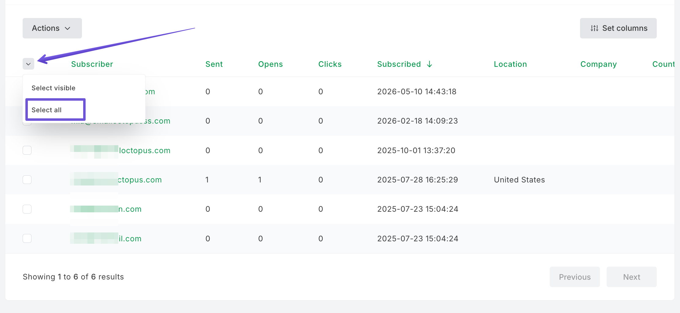The width and height of the screenshot is (680, 313).
Task: Toggle the selection chevron dropdown in table header
Action: pos(28,64)
